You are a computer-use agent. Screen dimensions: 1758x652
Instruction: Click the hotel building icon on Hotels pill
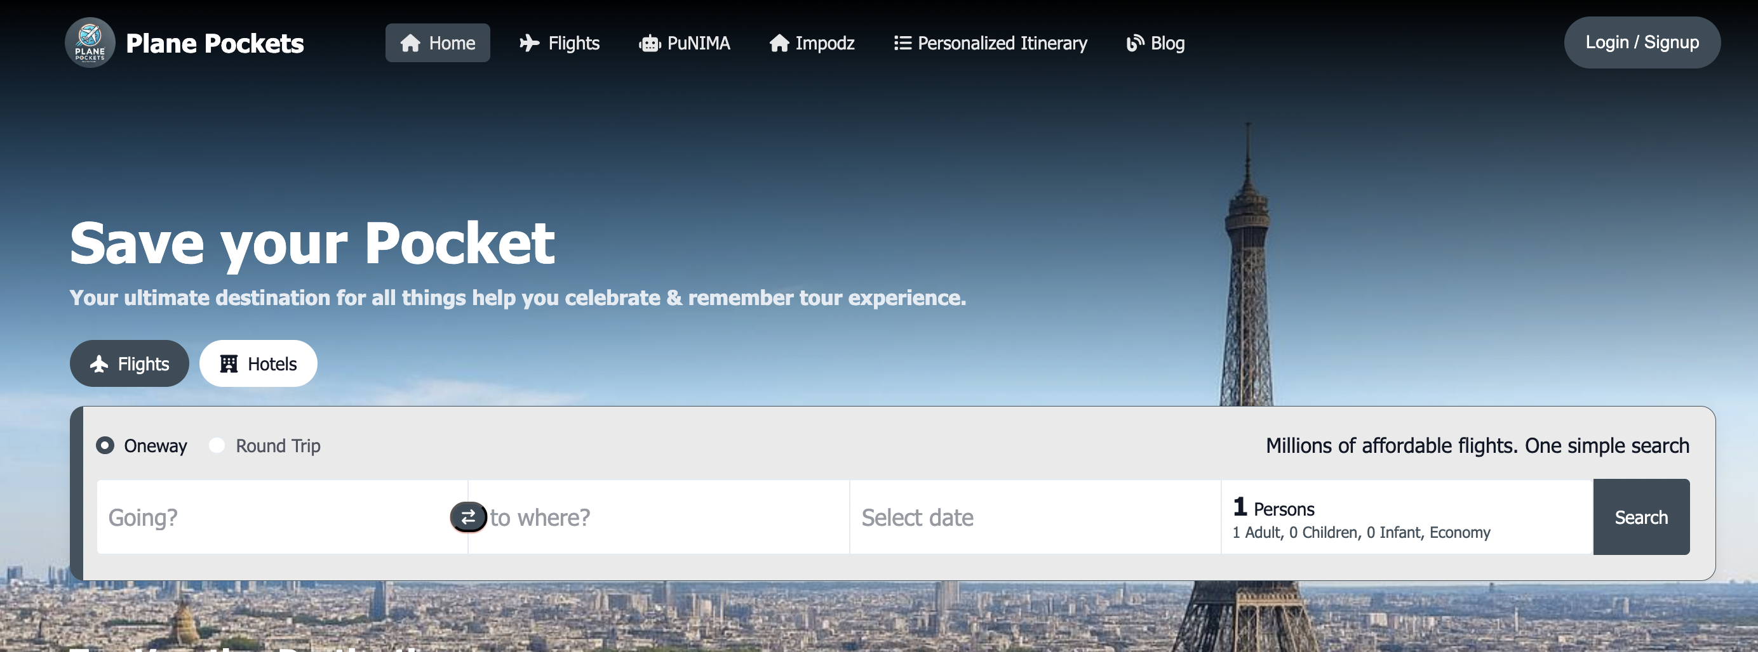click(228, 363)
